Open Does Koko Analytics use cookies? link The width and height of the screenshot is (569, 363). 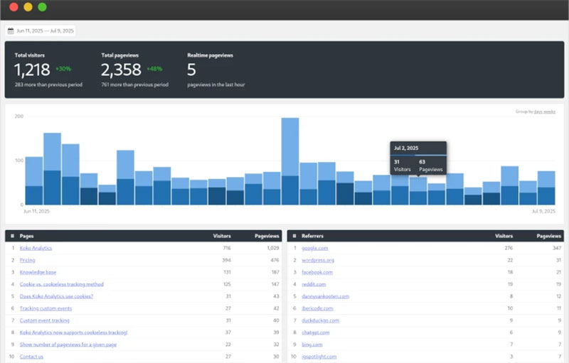(x=56, y=296)
